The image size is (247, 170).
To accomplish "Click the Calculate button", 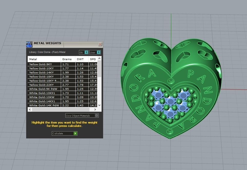I will (x=65, y=134).
